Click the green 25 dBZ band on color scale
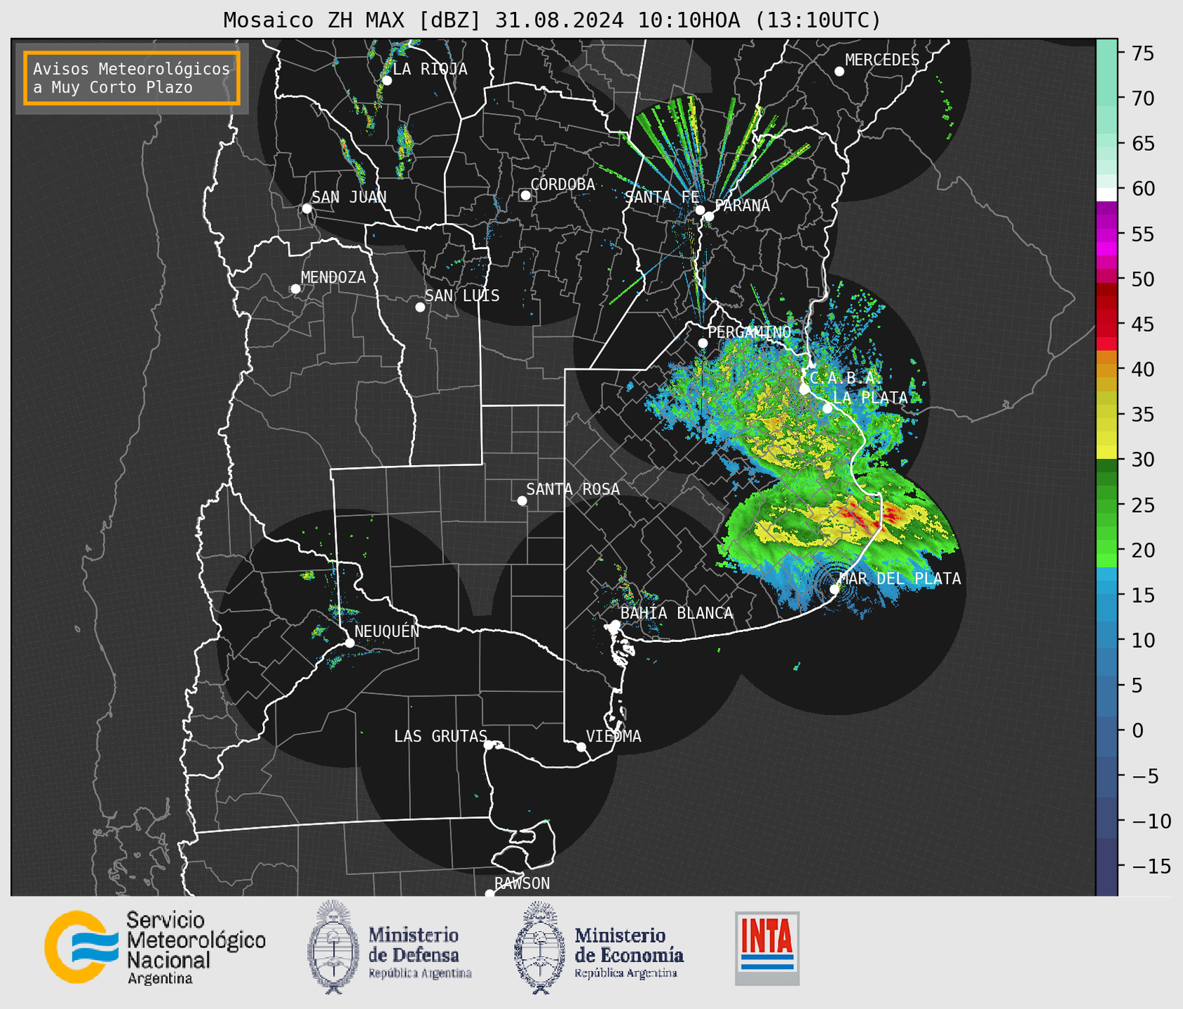1183x1009 pixels. [x=1107, y=504]
